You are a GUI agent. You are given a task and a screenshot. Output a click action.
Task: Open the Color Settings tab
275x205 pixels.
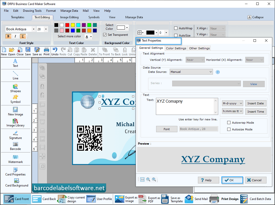pyautogui.click(x=176, y=48)
